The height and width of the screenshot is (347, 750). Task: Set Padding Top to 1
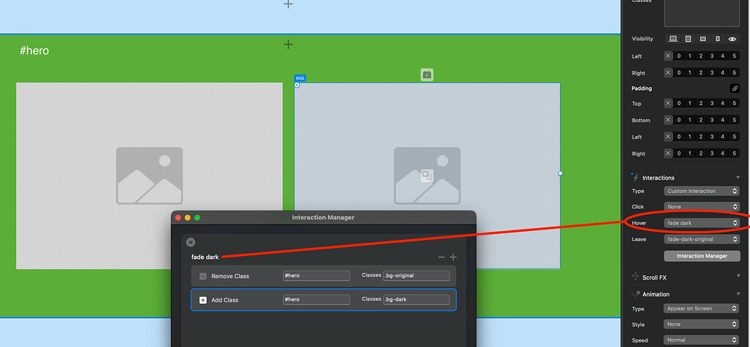click(690, 103)
